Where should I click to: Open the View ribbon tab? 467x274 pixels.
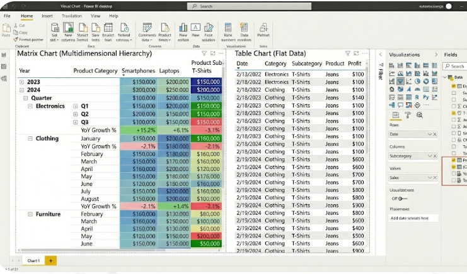[95, 15]
